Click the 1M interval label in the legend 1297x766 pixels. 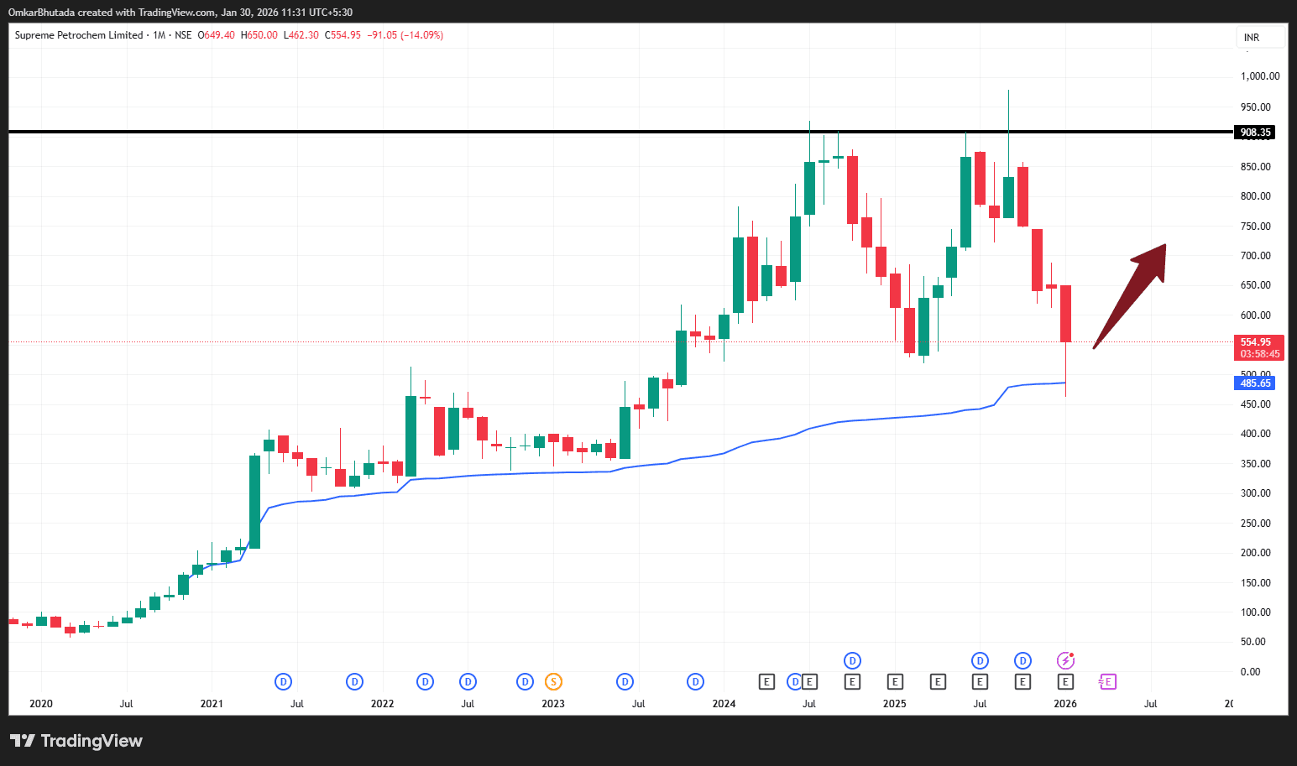[x=159, y=35]
